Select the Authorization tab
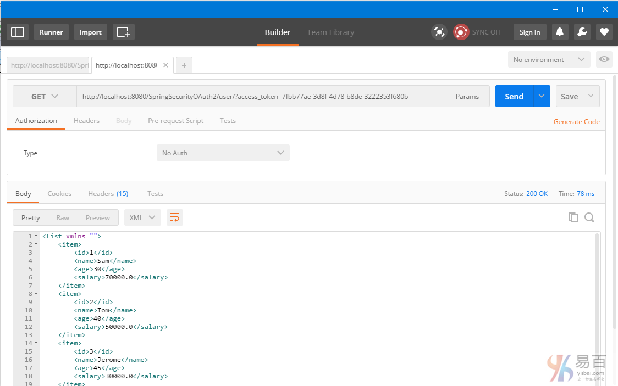Viewport: 618px width, 386px height. click(x=36, y=121)
